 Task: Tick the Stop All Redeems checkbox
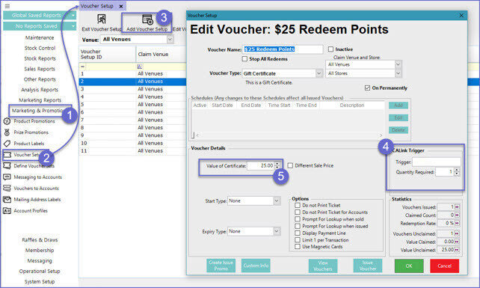[244, 59]
